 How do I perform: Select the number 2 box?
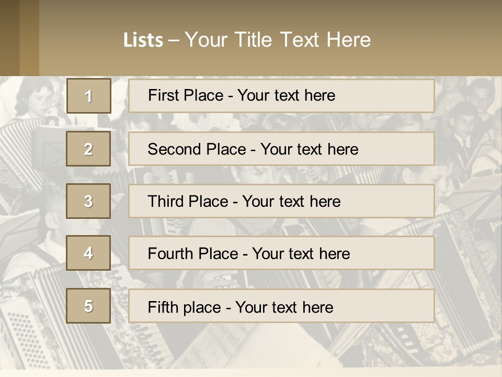[88, 149]
